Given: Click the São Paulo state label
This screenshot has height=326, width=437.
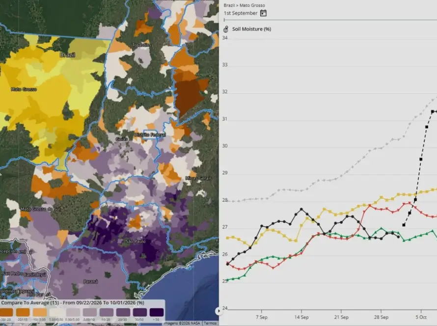Looking at the screenshot, I should (136, 241).
